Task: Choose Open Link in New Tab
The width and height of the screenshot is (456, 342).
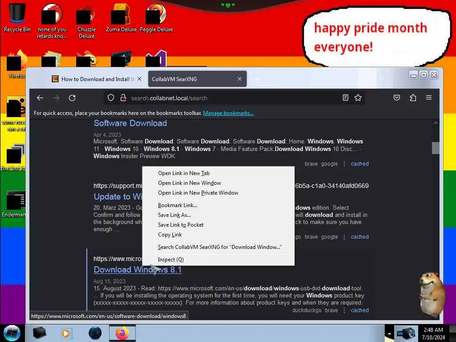Action: click(218, 173)
